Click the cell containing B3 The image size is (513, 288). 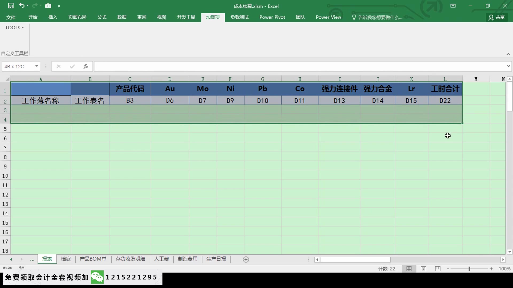pos(130,101)
